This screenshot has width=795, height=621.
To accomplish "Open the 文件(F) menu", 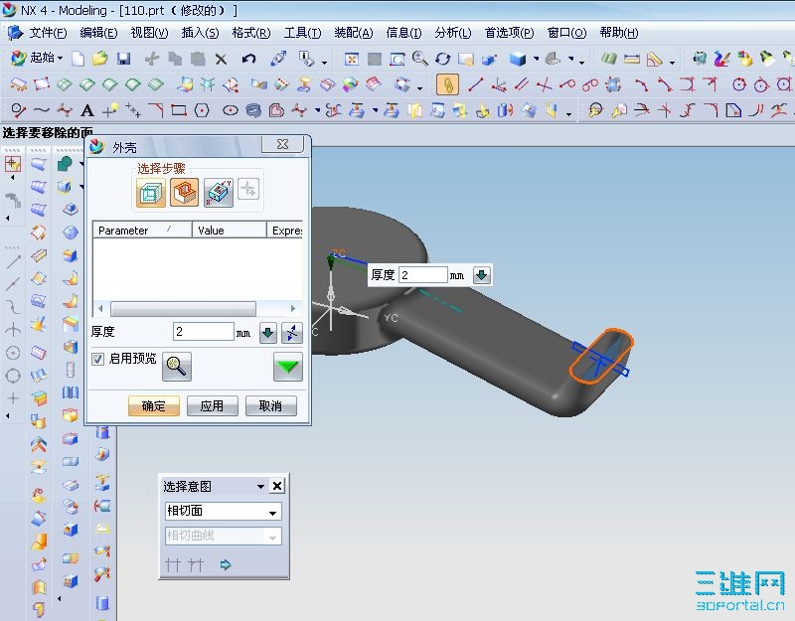I will (48, 33).
